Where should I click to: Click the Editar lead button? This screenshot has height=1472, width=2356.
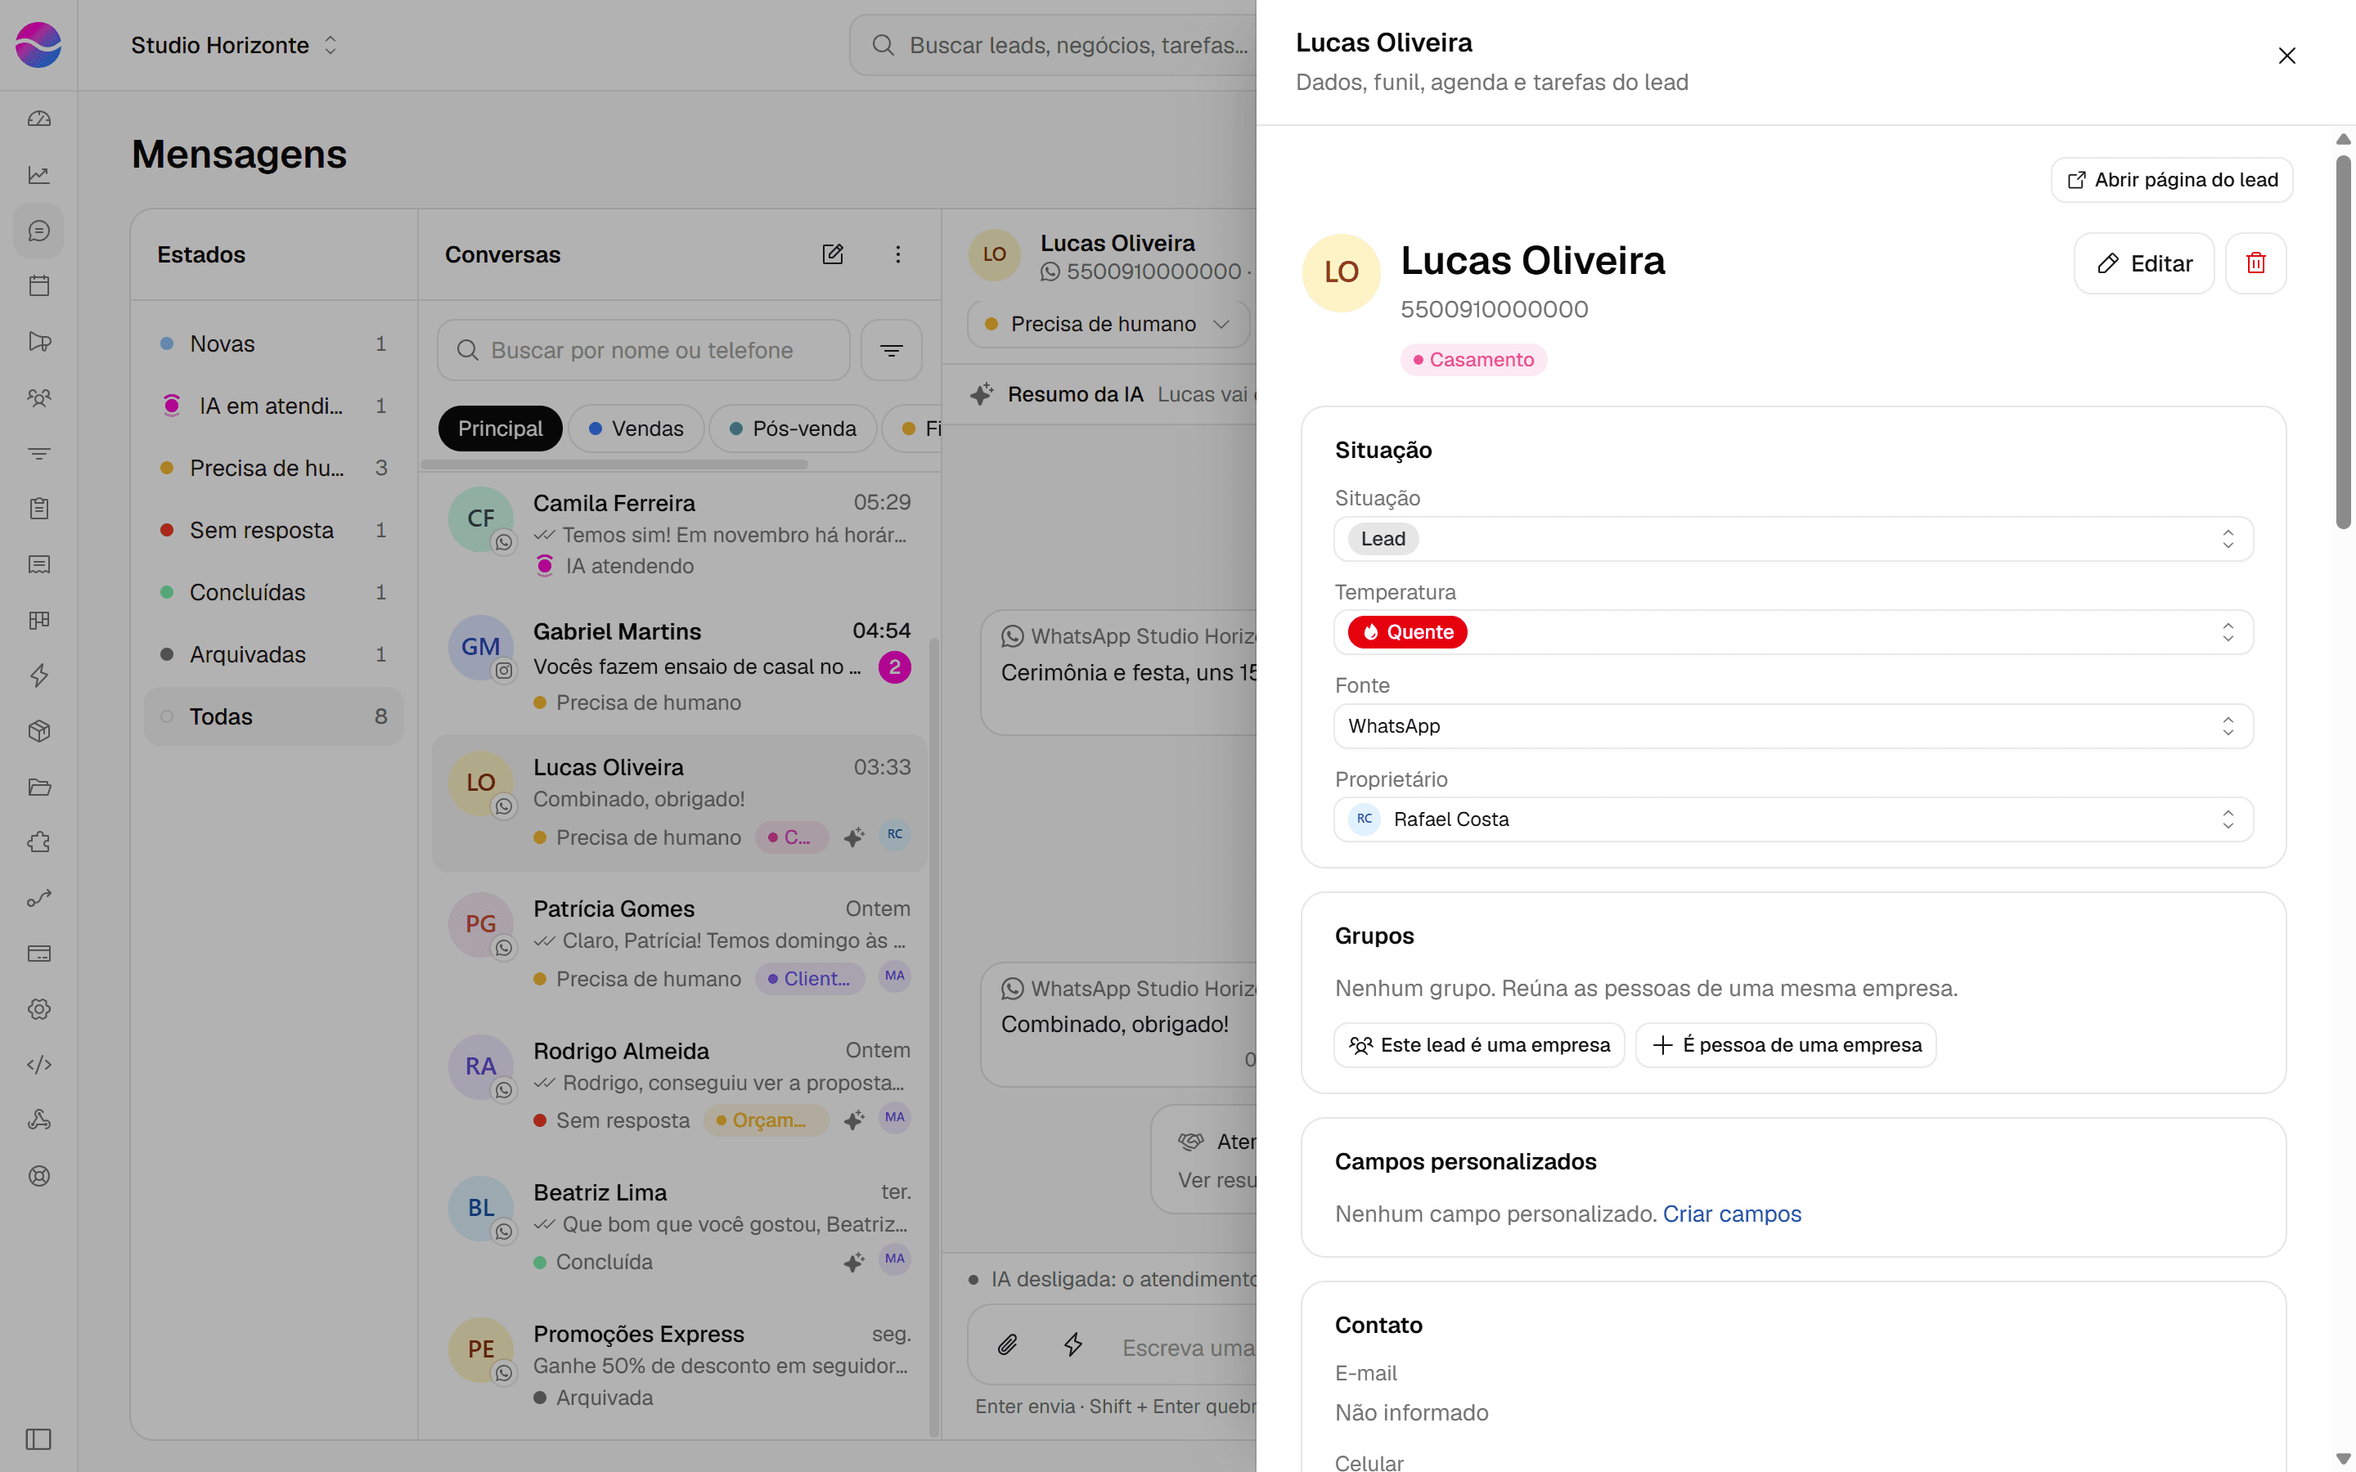click(x=2144, y=263)
